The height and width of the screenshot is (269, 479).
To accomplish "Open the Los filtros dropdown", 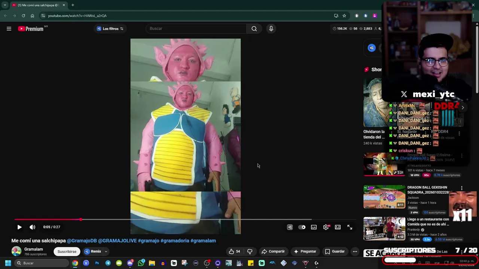I will (110, 29).
